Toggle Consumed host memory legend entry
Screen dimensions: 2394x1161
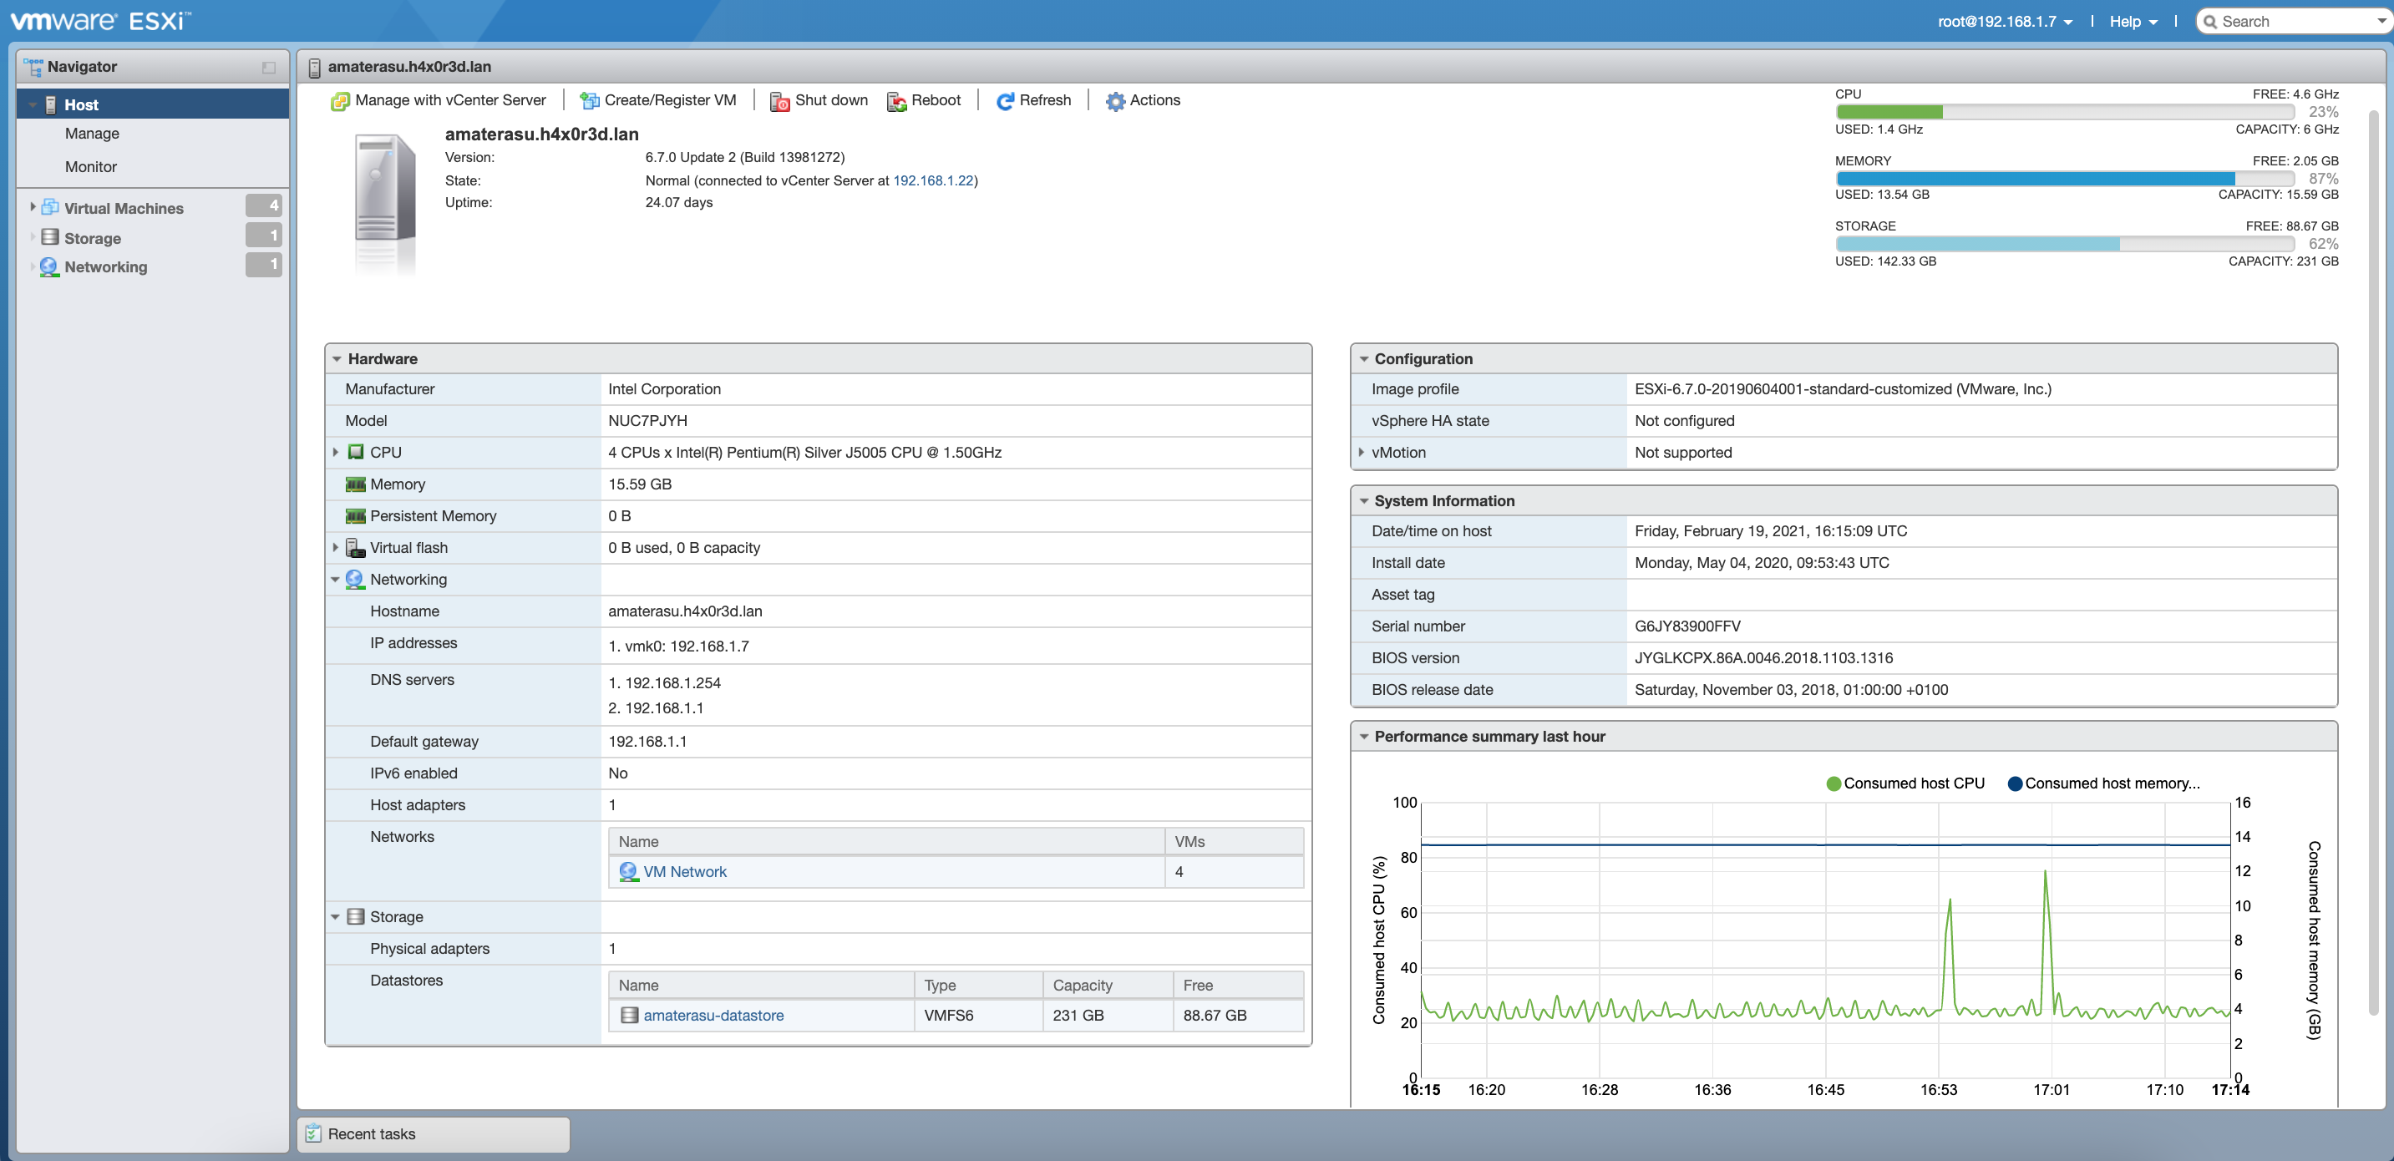[2104, 783]
